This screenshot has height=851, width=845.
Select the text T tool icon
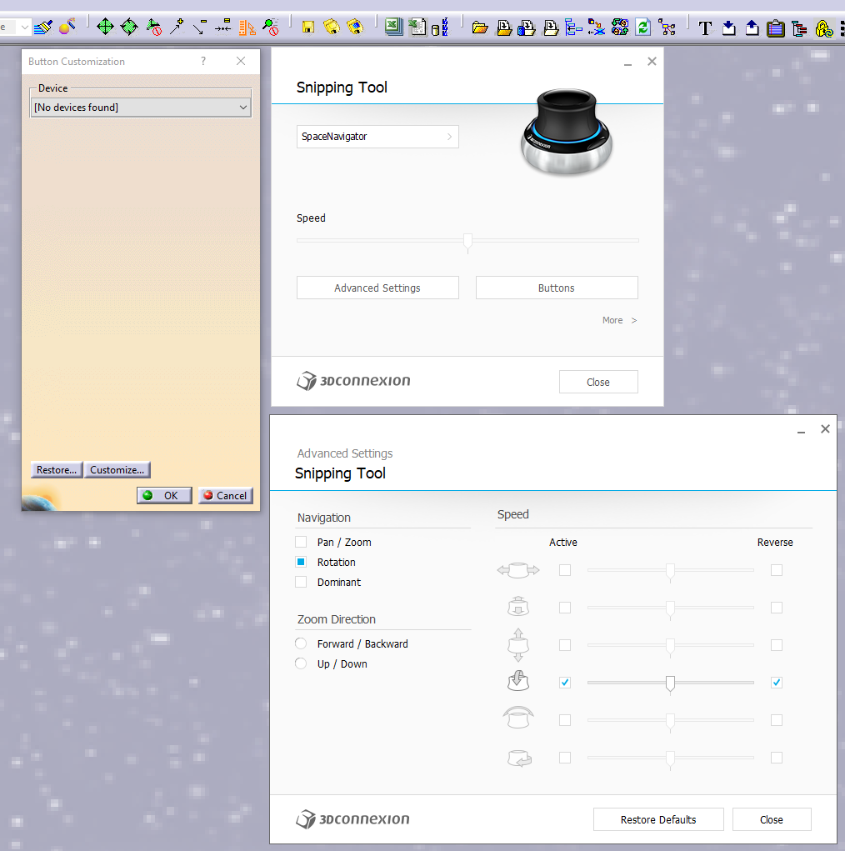click(705, 28)
